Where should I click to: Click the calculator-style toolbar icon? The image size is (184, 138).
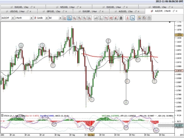121,18
